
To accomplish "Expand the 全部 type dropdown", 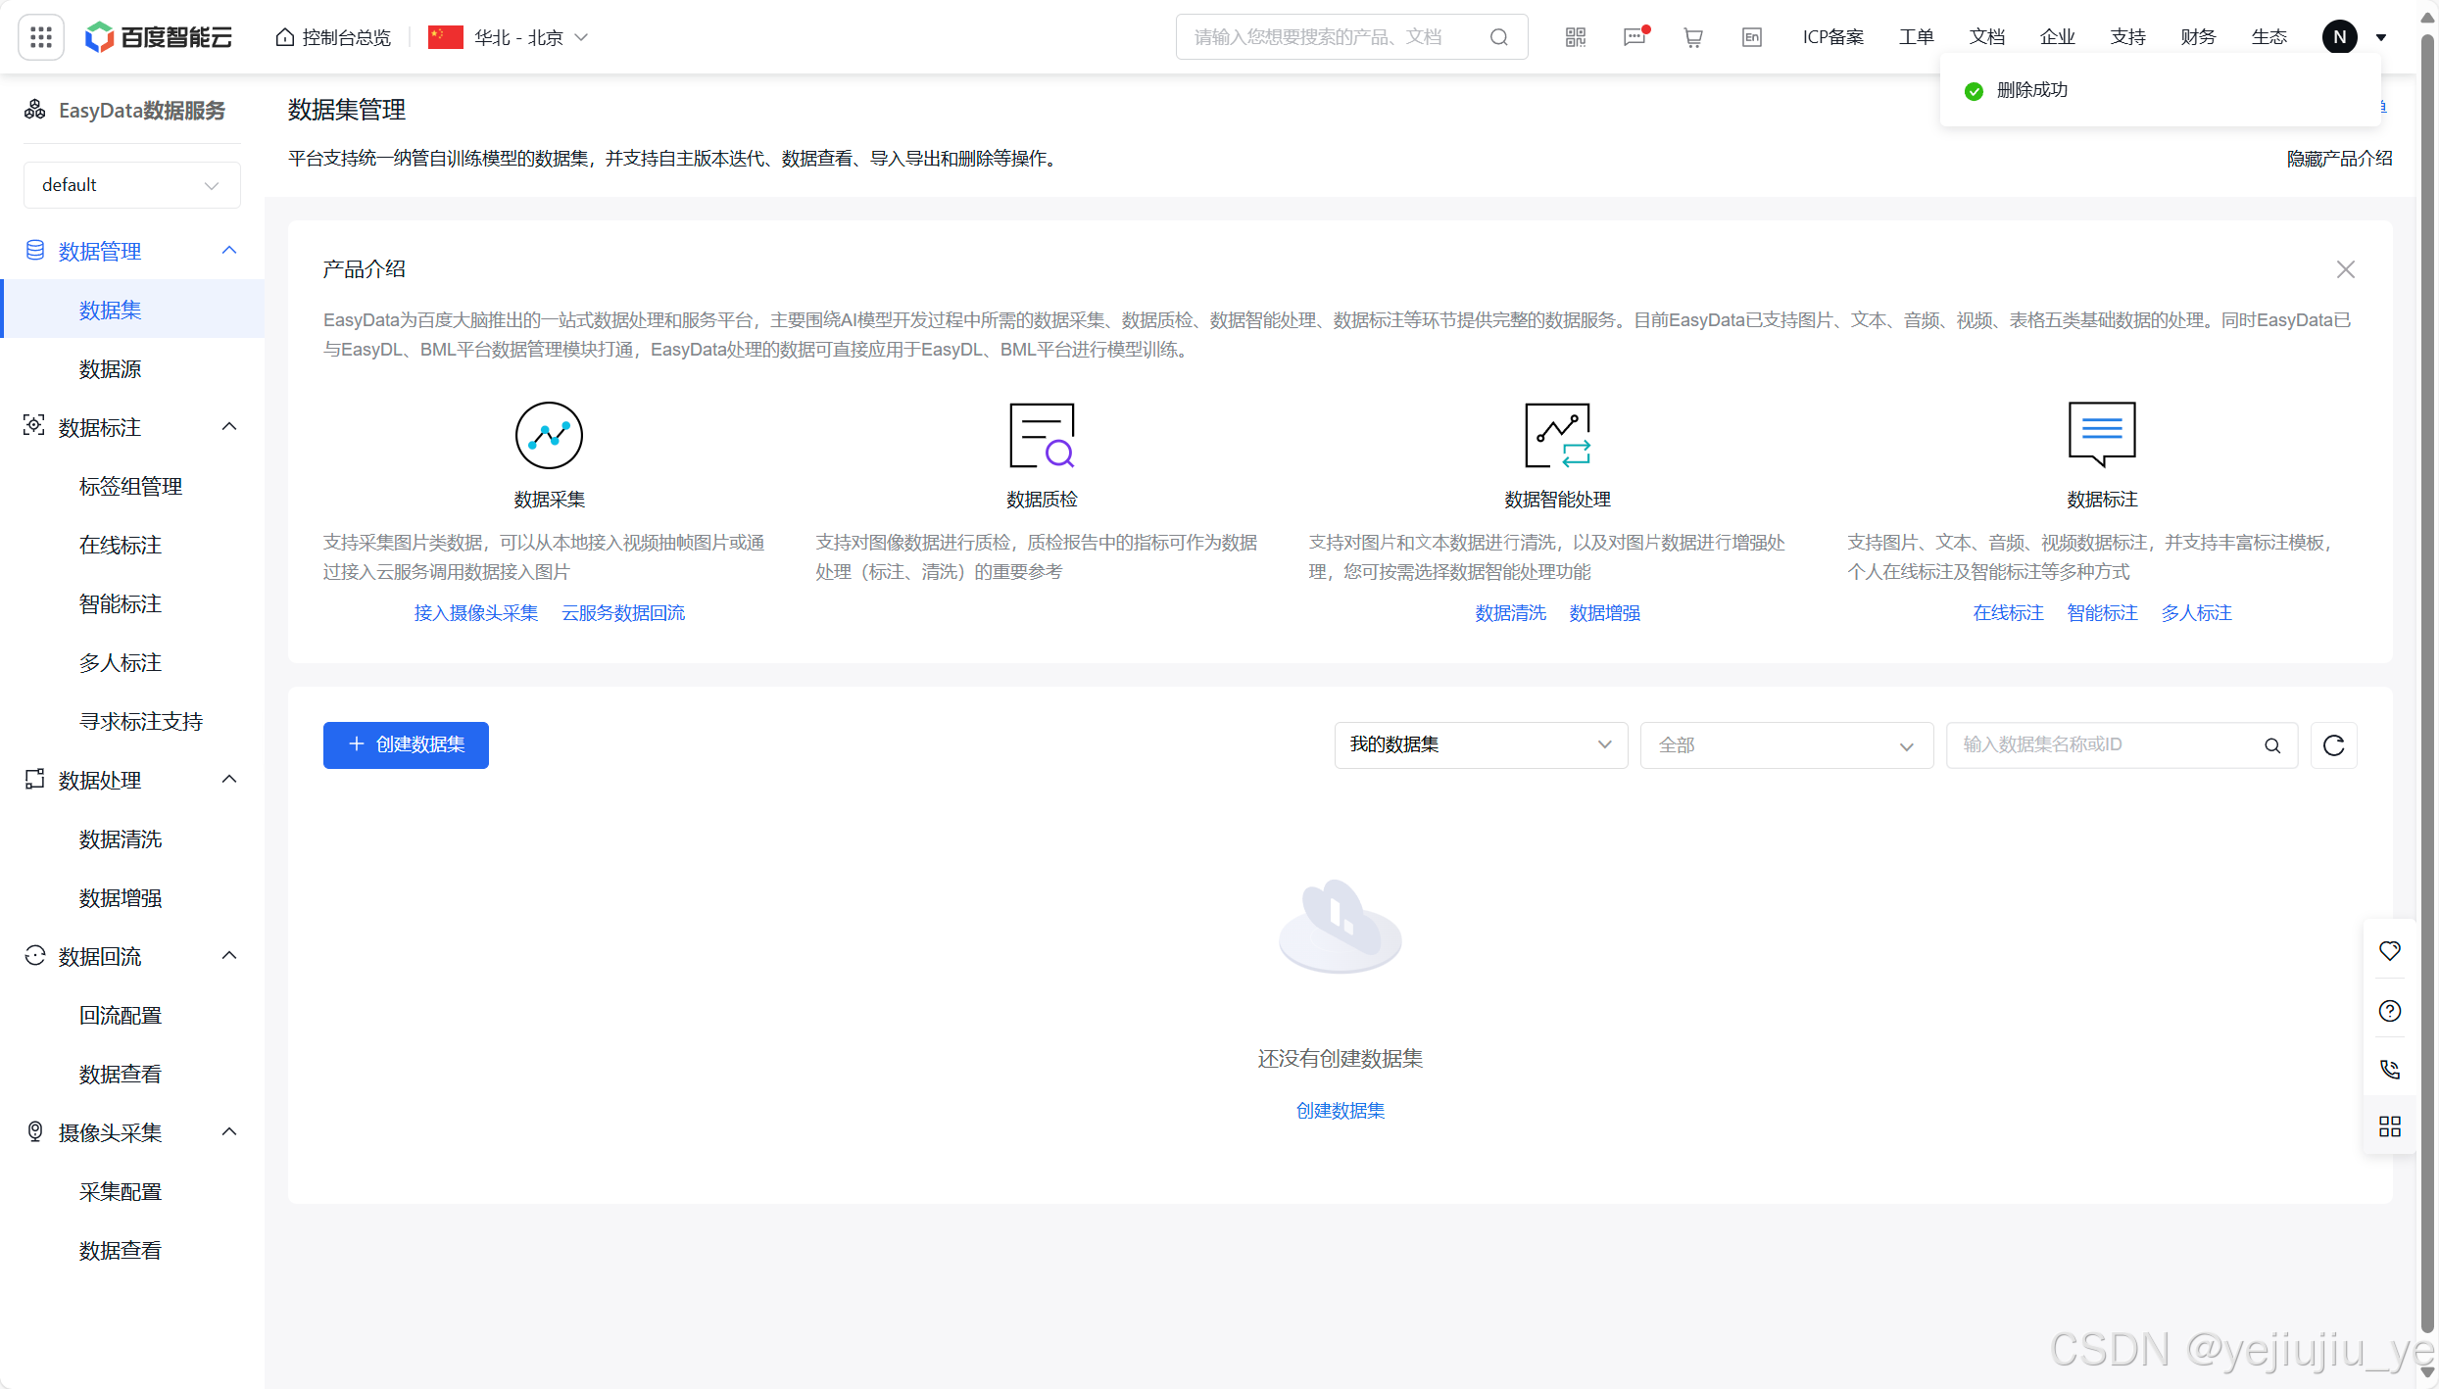I will [x=1785, y=745].
